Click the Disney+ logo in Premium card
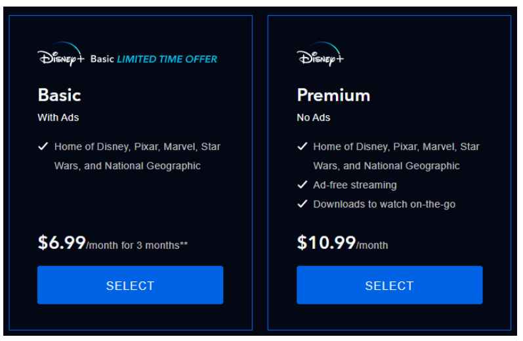 [320, 54]
